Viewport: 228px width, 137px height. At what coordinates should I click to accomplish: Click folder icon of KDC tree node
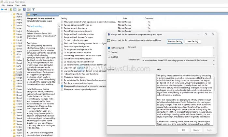pyautogui.click(x=14, y=57)
